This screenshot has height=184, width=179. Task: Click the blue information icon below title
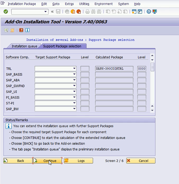[x=27, y=30]
